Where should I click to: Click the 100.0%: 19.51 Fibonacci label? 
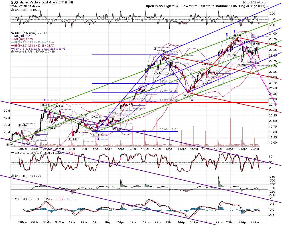point(168,129)
